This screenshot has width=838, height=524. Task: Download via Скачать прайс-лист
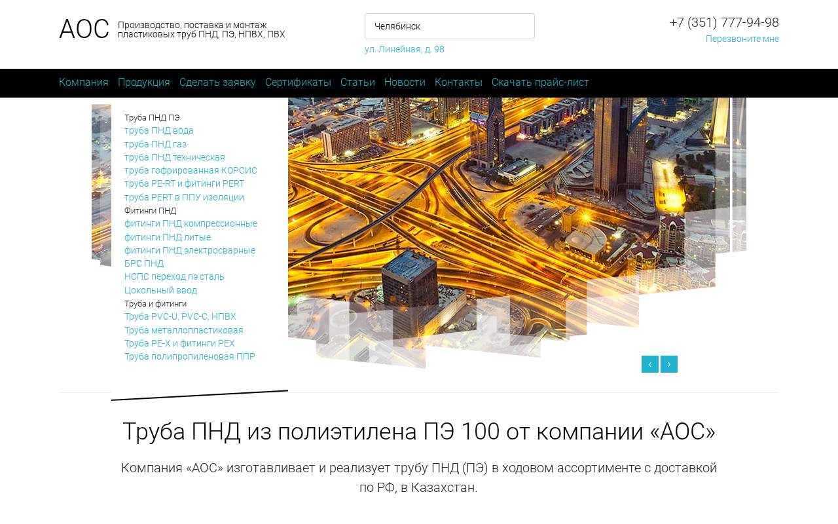coord(540,83)
